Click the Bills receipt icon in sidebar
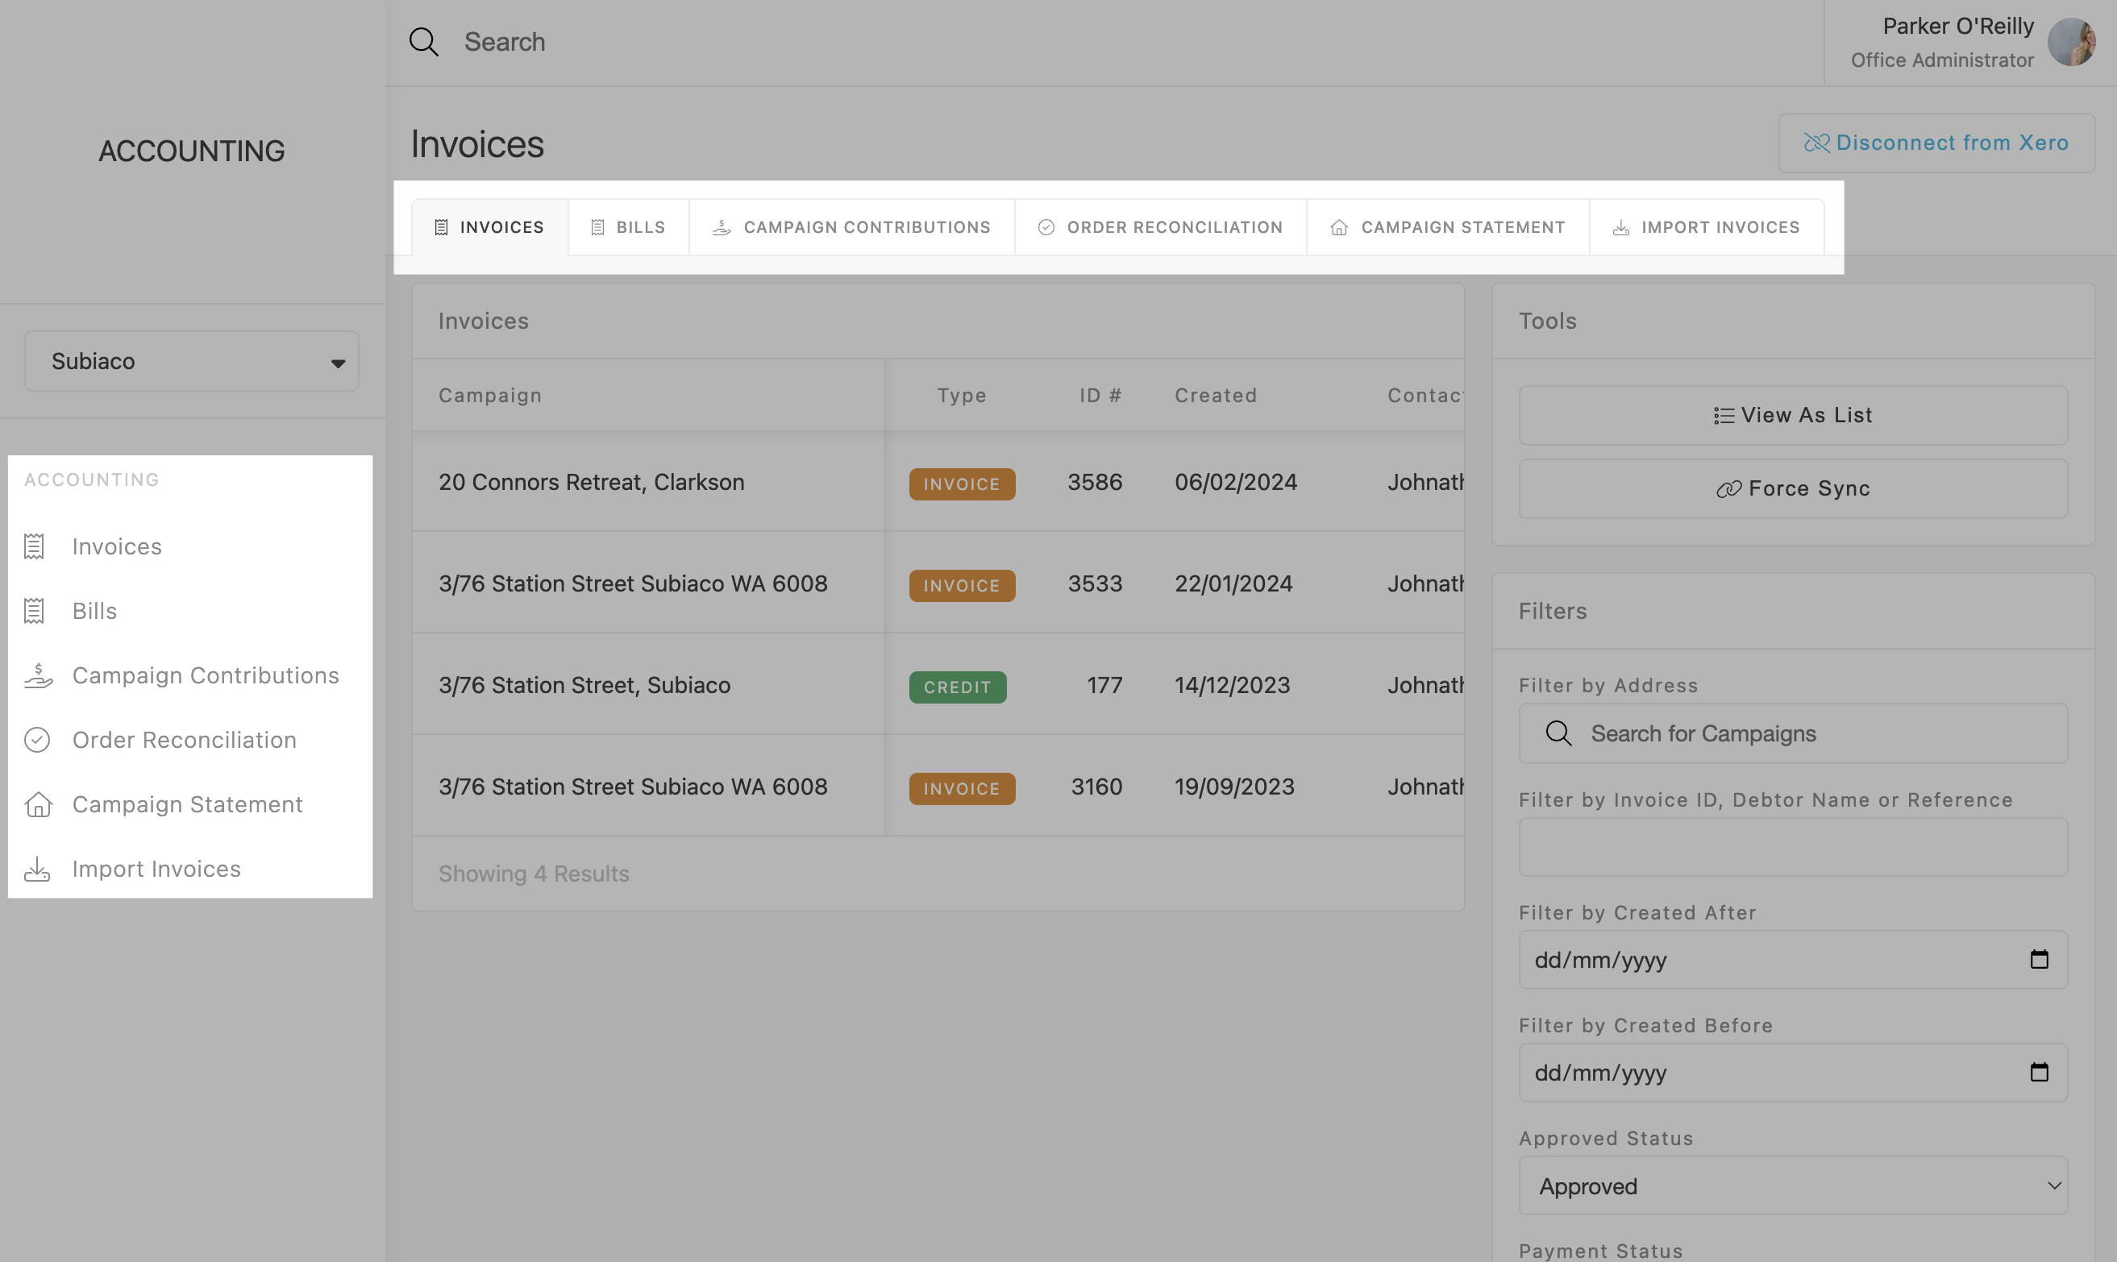2117x1262 pixels. click(34, 611)
